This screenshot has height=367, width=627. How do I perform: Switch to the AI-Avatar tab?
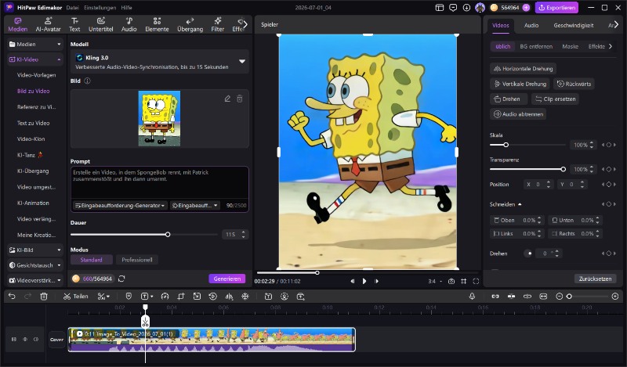[x=48, y=25]
